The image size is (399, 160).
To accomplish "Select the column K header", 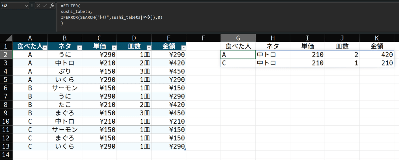I will (x=377, y=38).
